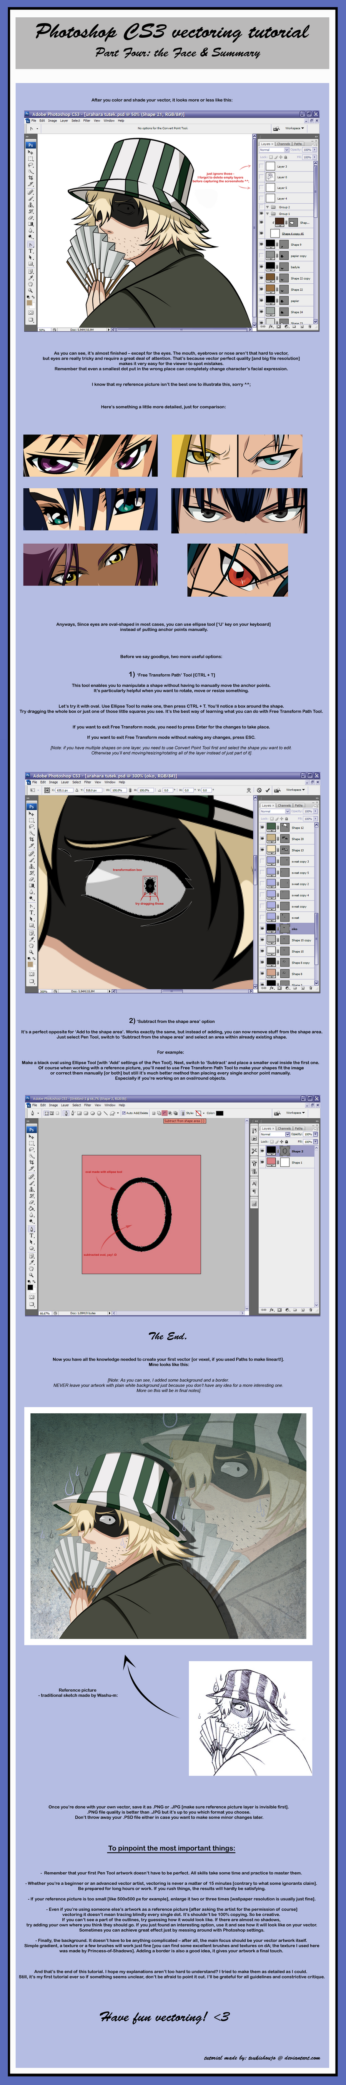Click the delete layer trash icon in the Untitled-2 Layers panel
Image resolution: width=346 pixels, height=2085 pixels.
click(x=310, y=1310)
